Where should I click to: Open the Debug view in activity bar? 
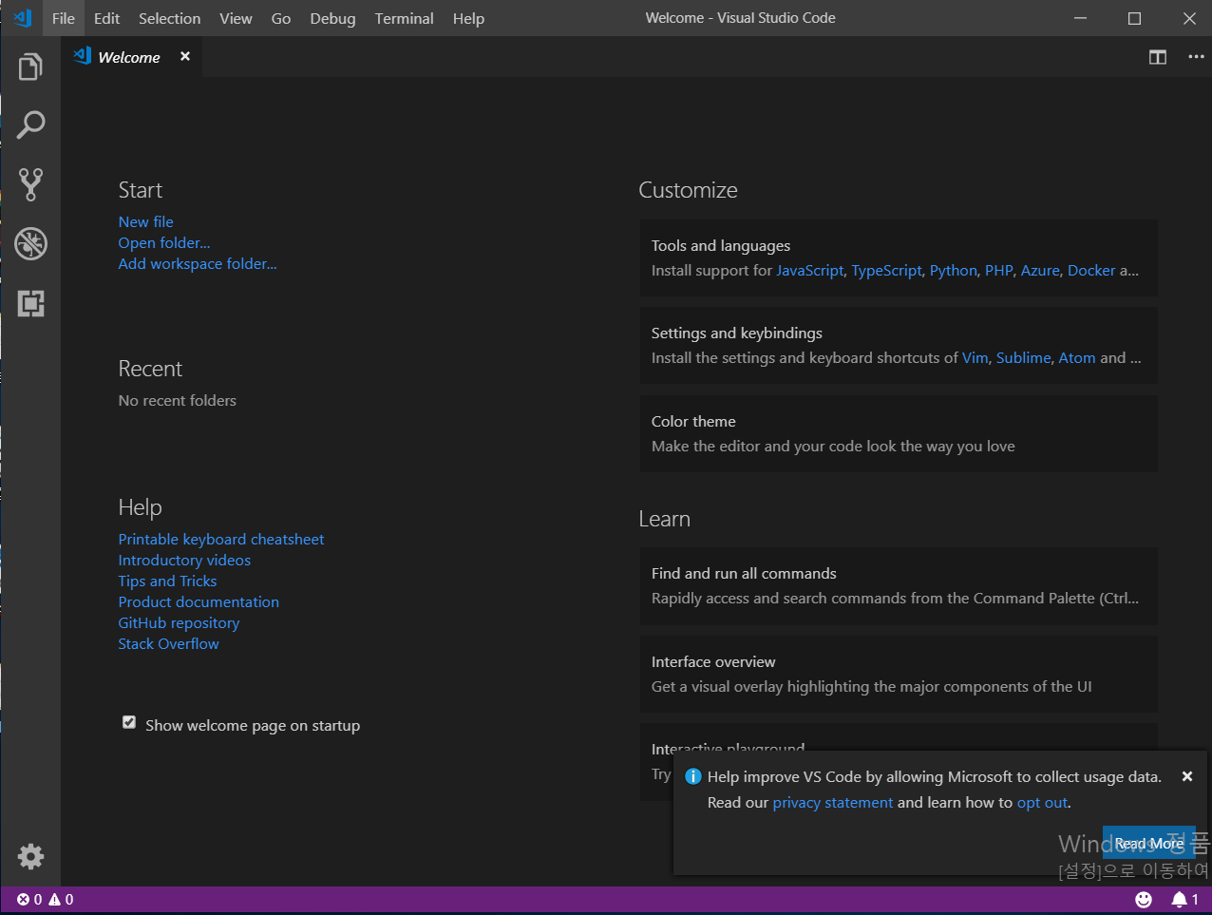[30, 243]
